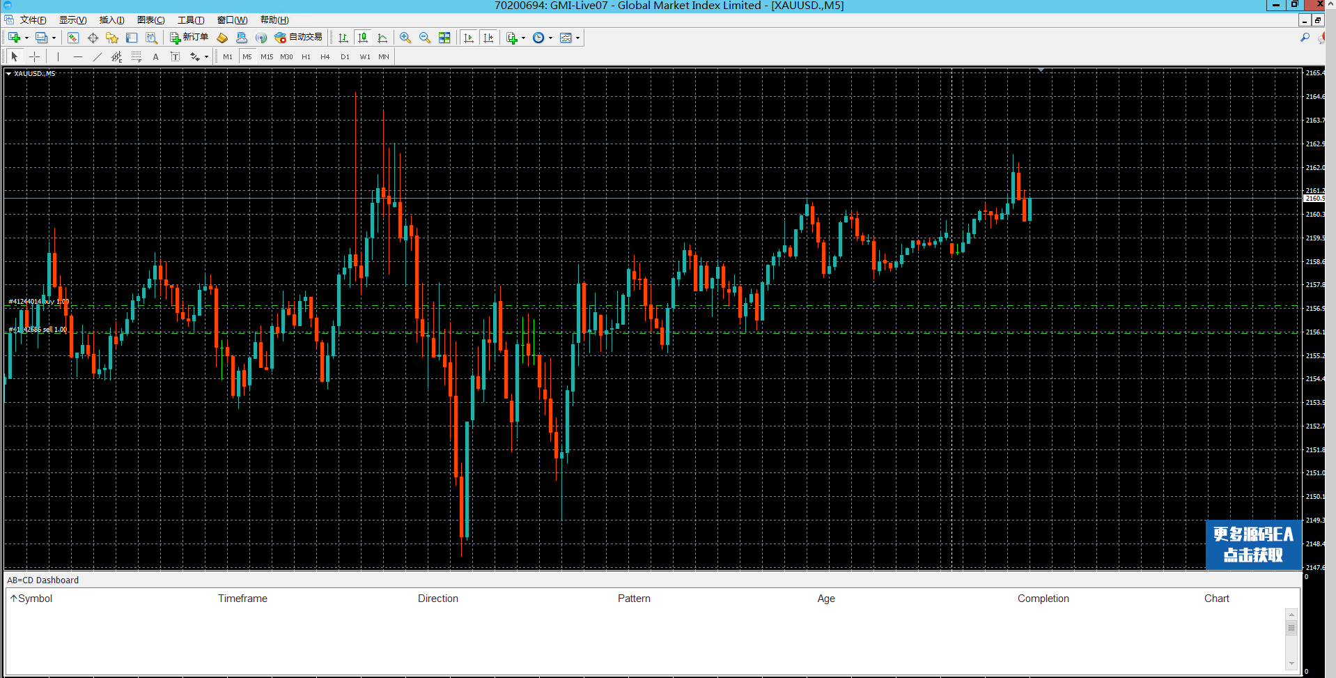Expand the arrows objects dropdown
Image resolution: width=1336 pixels, height=678 pixels.
pos(207,57)
